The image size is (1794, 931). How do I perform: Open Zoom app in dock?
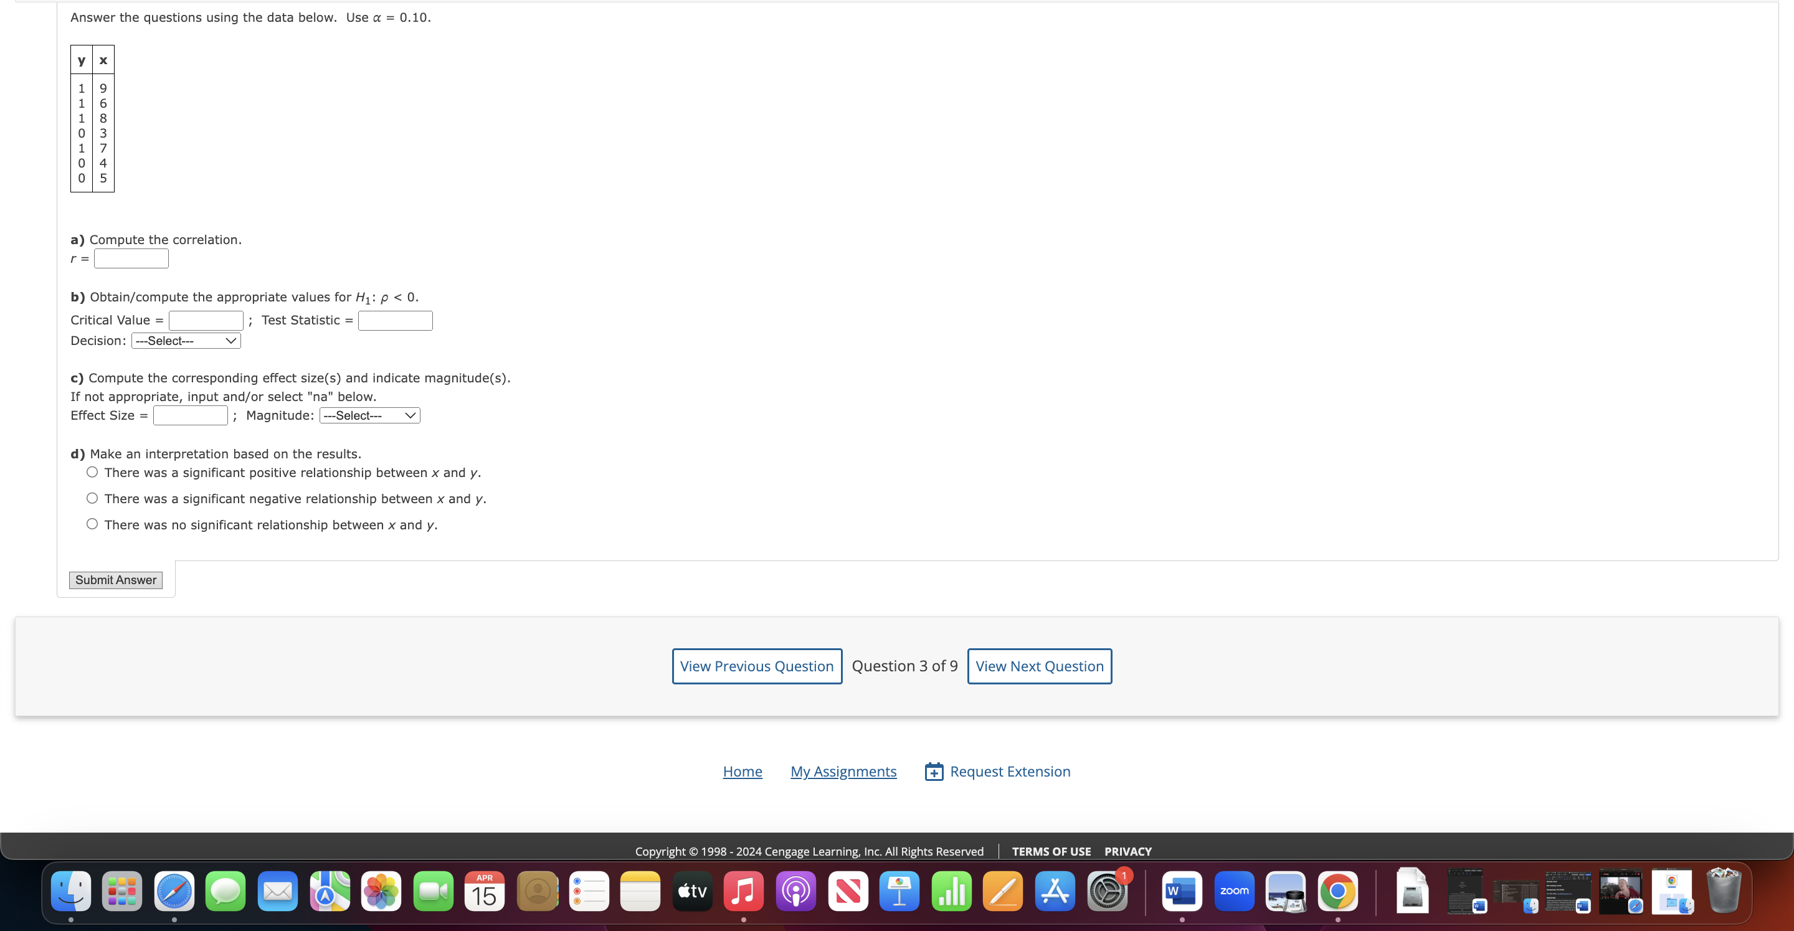click(x=1233, y=891)
